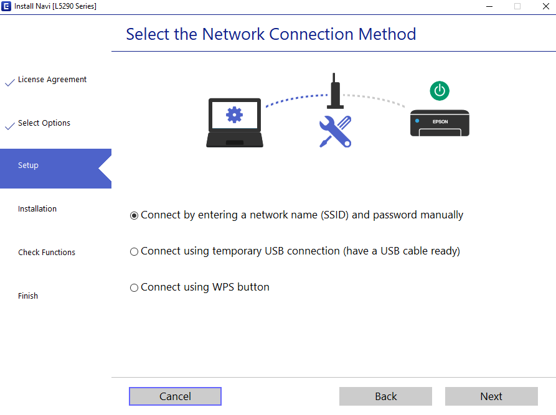The image size is (556, 415).
Task: Open the Select Options step
Action: click(44, 123)
